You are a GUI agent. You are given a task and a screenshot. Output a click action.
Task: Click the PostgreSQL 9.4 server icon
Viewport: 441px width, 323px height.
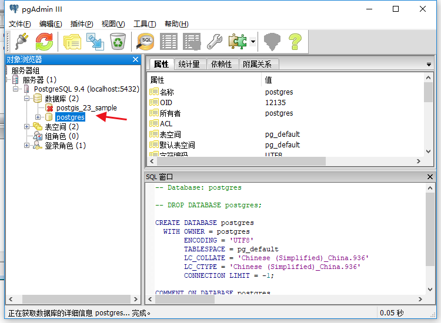[x=26, y=89]
